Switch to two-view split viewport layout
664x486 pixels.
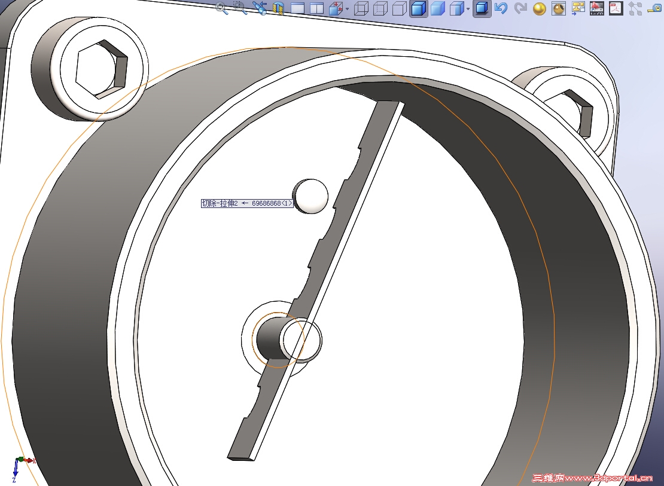click(x=317, y=8)
